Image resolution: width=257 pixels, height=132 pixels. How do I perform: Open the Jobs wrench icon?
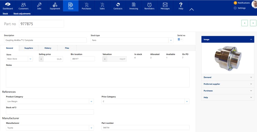pos(39,5)
